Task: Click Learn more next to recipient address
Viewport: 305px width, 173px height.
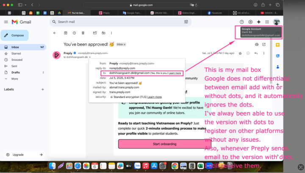Action: 175,73
